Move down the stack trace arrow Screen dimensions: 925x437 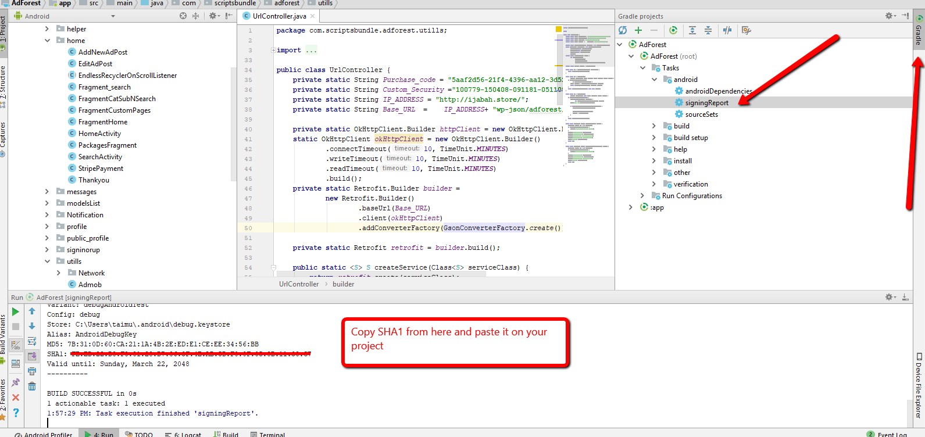(x=32, y=327)
